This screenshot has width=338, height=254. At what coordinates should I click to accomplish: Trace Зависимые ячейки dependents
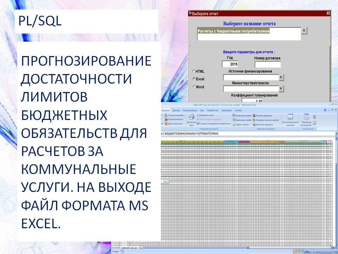[x=242, y=120]
